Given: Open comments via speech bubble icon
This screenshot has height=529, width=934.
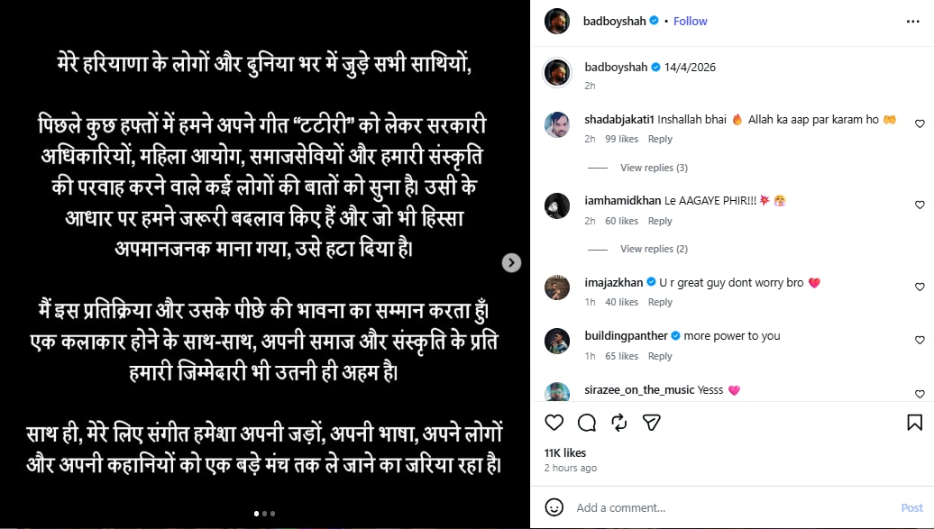Looking at the screenshot, I should pos(587,423).
